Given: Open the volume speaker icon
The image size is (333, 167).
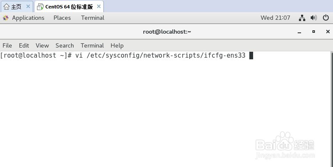Looking at the screenshot, I should pyautogui.click(x=314, y=18).
